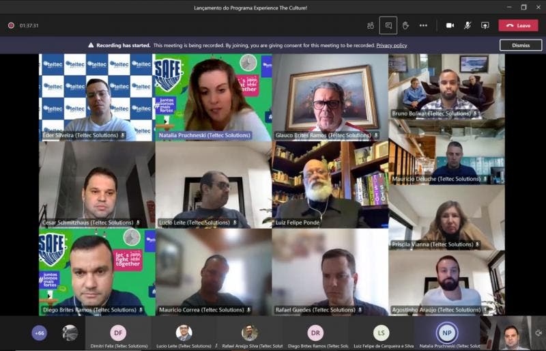
Task: Click mic icon on Cesar Schmitzhaus label
Action: click(x=138, y=223)
